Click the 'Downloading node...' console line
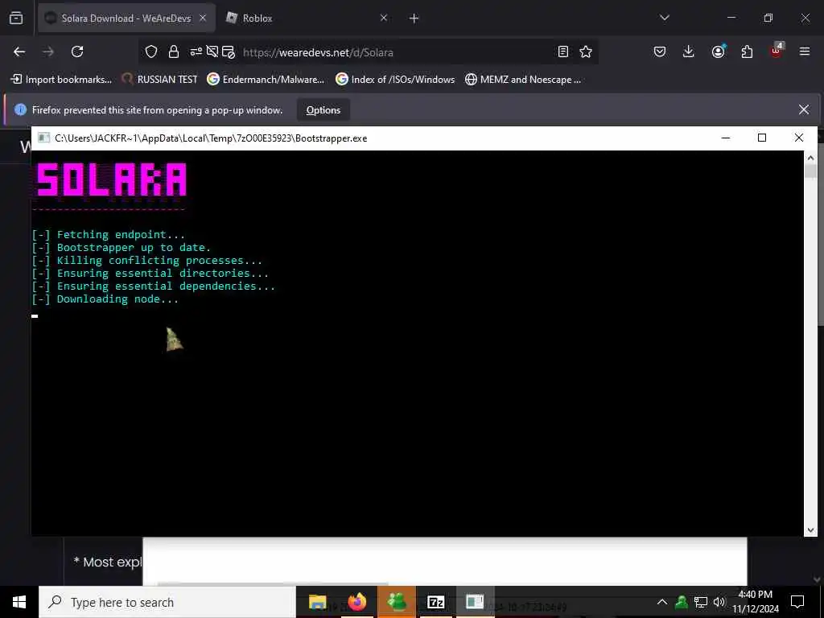The height and width of the screenshot is (618, 824). pos(105,299)
